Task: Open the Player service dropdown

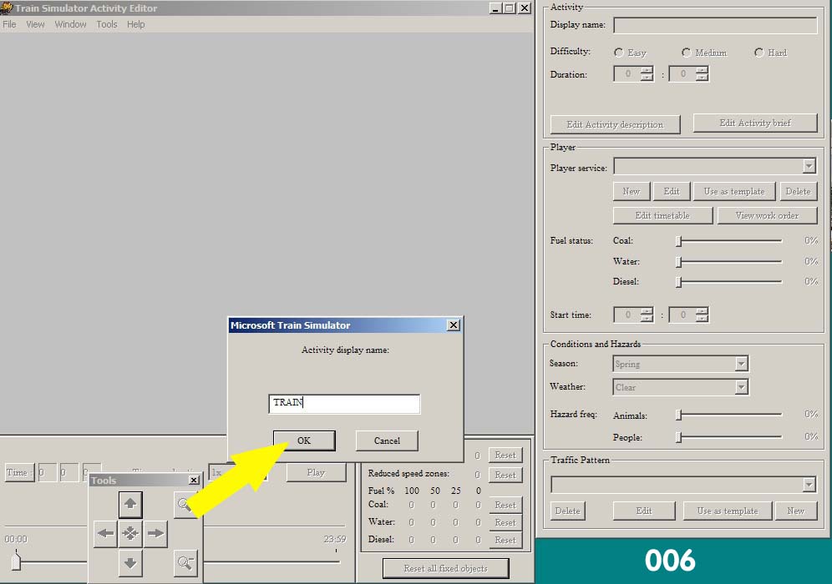Action: [x=809, y=166]
